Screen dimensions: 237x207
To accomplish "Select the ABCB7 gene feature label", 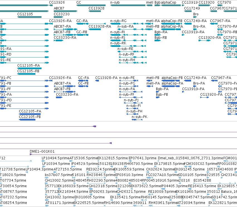I will tap(59, 8).
